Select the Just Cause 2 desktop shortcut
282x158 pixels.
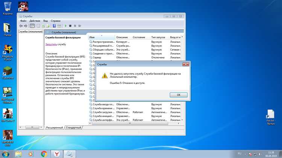tap(8, 115)
